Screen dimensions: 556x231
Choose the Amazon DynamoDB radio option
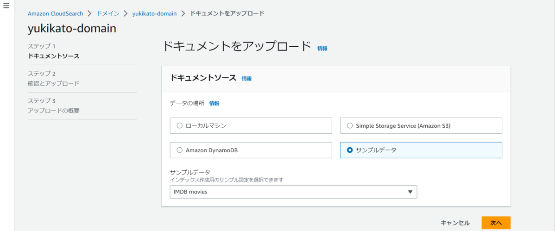coord(251,150)
